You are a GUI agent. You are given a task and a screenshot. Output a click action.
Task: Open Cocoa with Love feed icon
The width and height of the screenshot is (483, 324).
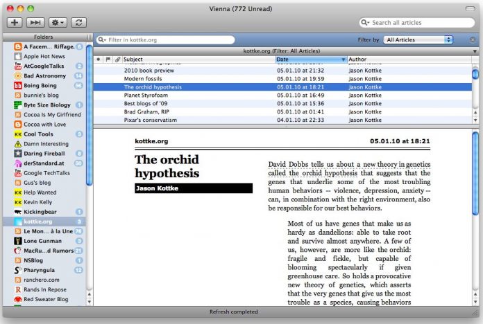[18, 125]
